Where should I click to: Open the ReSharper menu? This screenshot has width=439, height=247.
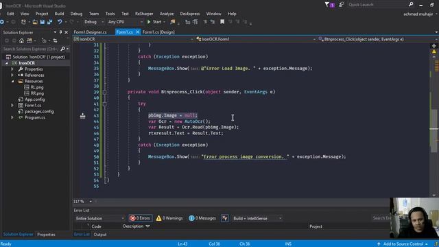pos(144,14)
